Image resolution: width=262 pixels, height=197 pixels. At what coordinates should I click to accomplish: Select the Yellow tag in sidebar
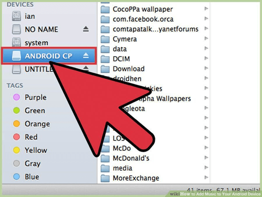(36, 150)
